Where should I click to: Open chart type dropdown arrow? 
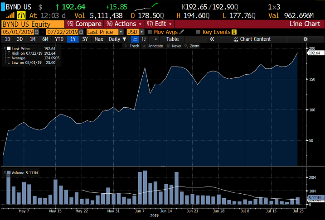pyautogui.click(x=155, y=39)
